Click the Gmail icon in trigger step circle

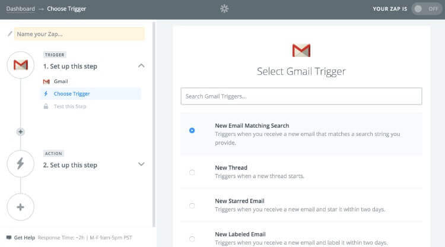21,65
